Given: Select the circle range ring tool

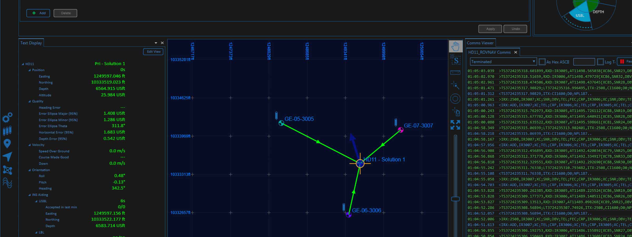Looking at the screenshot, I should click(x=455, y=99).
